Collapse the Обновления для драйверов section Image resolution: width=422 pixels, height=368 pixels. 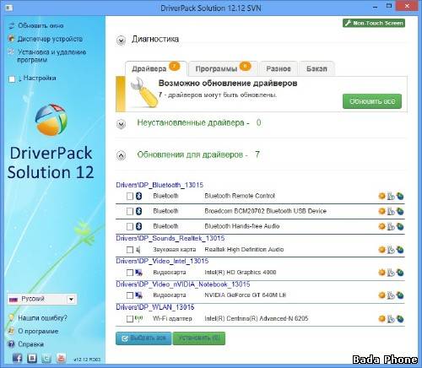click(121, 155)
